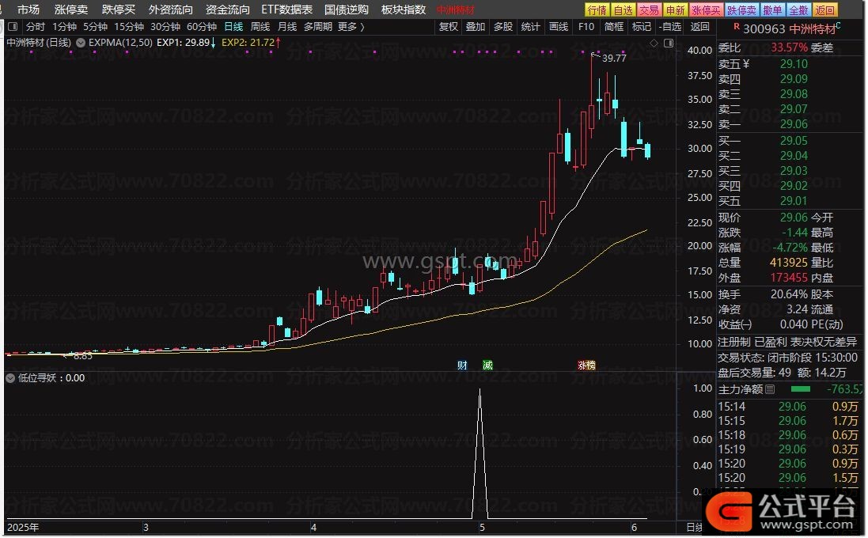Click the 多股 multi-stock toolbar button
The width and height of the screenshot is (868, 538).
click(x=503, y=27)
